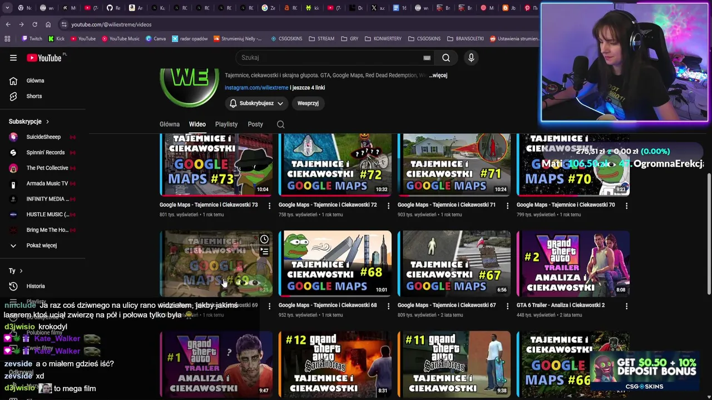
Task: Add Google Maps 69 to Watch Later
Action: pos(264,239)
